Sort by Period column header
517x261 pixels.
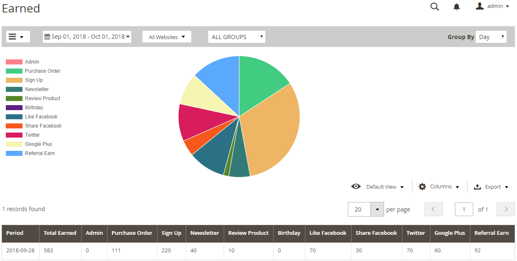click(x=15, y=233)
